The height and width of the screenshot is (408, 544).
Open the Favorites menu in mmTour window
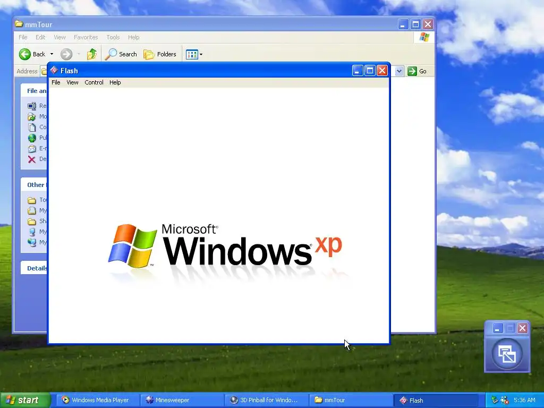click(x=86, y=37)
